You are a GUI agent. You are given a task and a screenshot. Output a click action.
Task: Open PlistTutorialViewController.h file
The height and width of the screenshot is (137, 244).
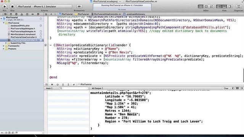[24, 37]
